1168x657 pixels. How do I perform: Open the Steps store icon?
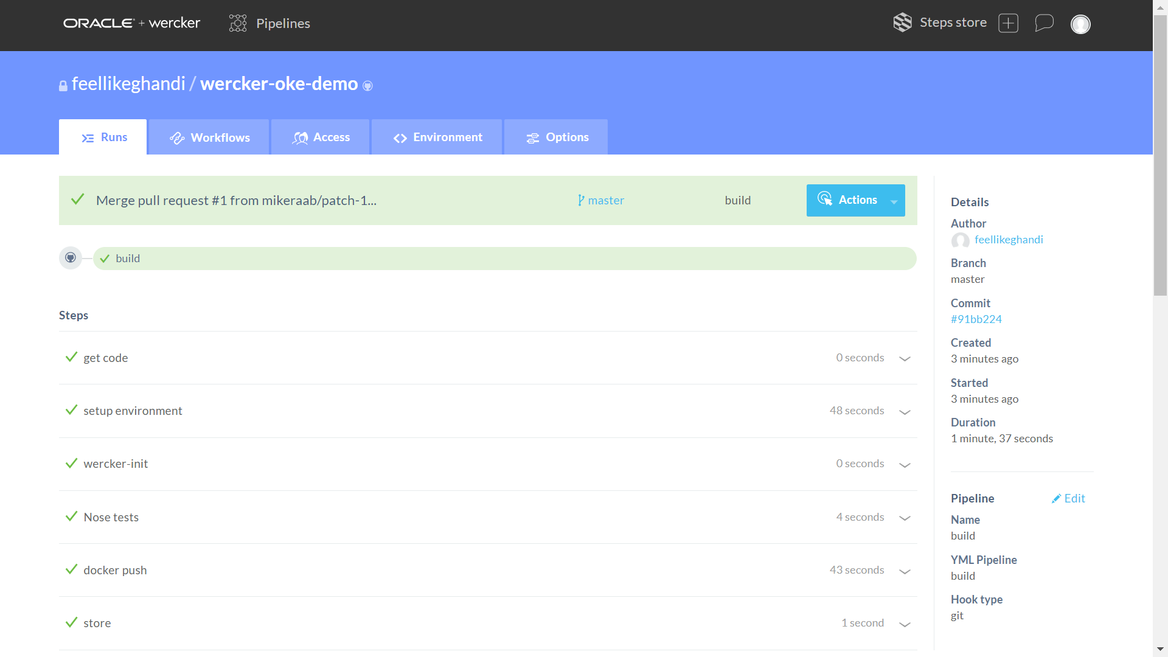(x=902, y=23)
